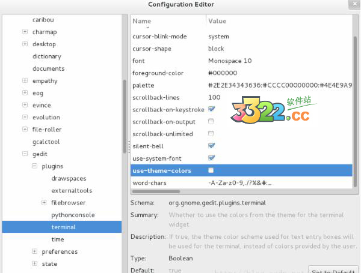The height and width of the screenshot is (273, 361).
Task: Select the terminal plugin entry
Action: (x=62, y=227)
